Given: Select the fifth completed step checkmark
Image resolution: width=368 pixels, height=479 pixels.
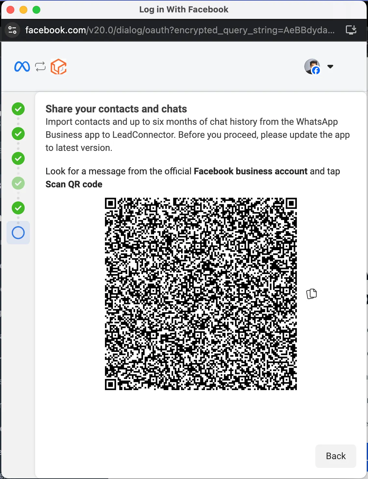Looking at the screenshot, I should (x=18, y=208).
